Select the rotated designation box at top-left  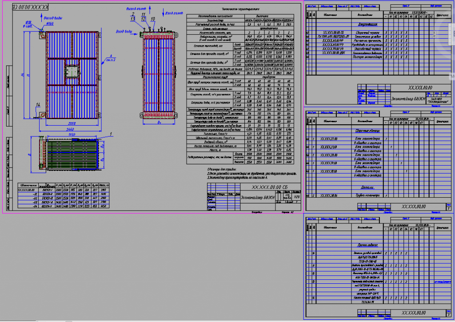[x=30, y=7]
